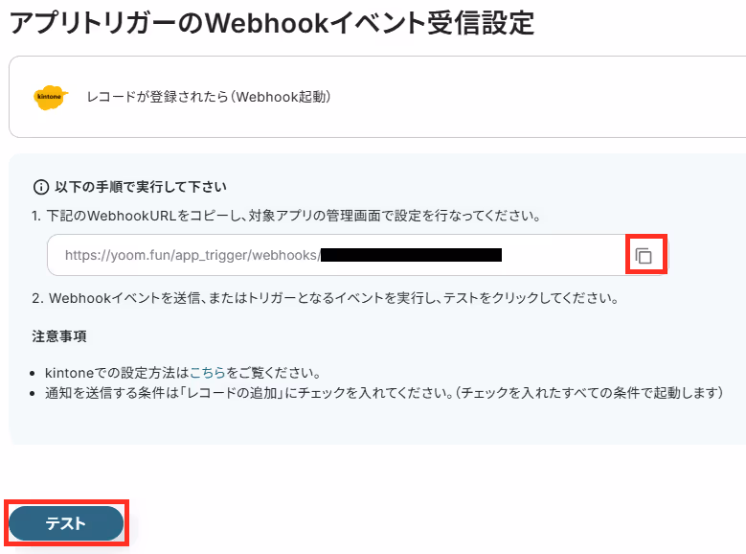
Task: Select the レコードが登録されたら trigger card
Action: (x=377, y=97)
